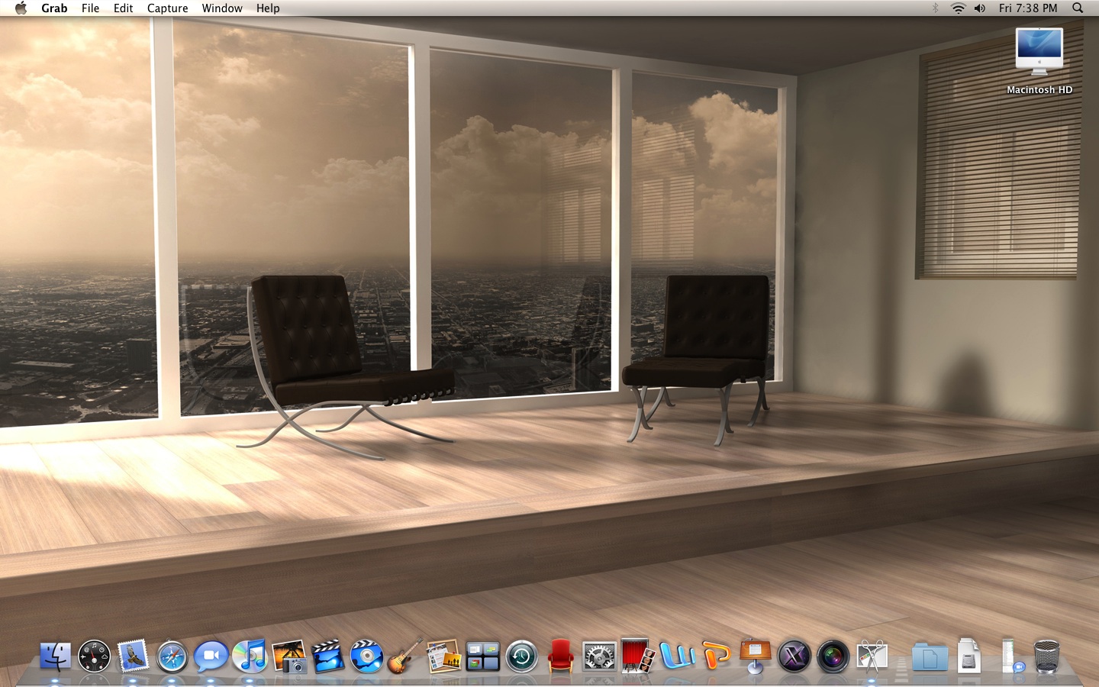Launch Photo Booth from the Dock

point(638,656)
